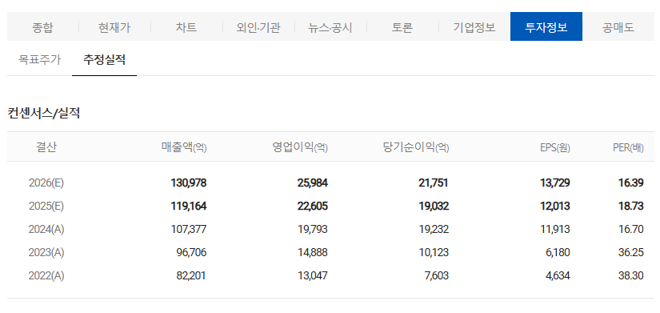The width and height of the screenshot is (660, 313).
Task: Click the 컨센서스/실적 heading
Action: click(44, 113)
